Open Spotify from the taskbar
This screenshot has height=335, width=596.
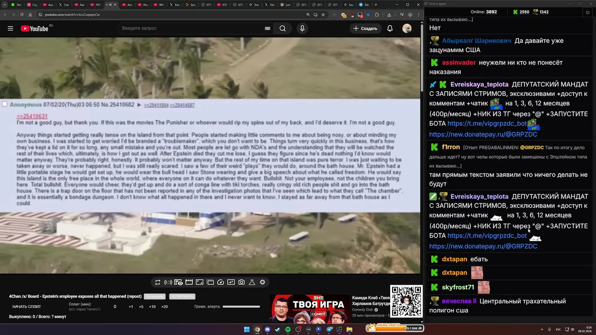coord(288,329)
